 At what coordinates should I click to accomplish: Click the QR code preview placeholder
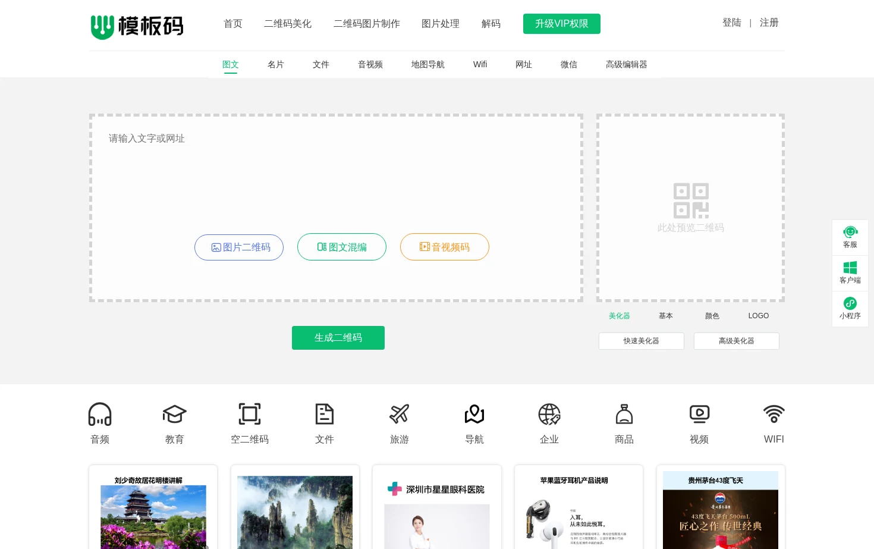point(691,208)
